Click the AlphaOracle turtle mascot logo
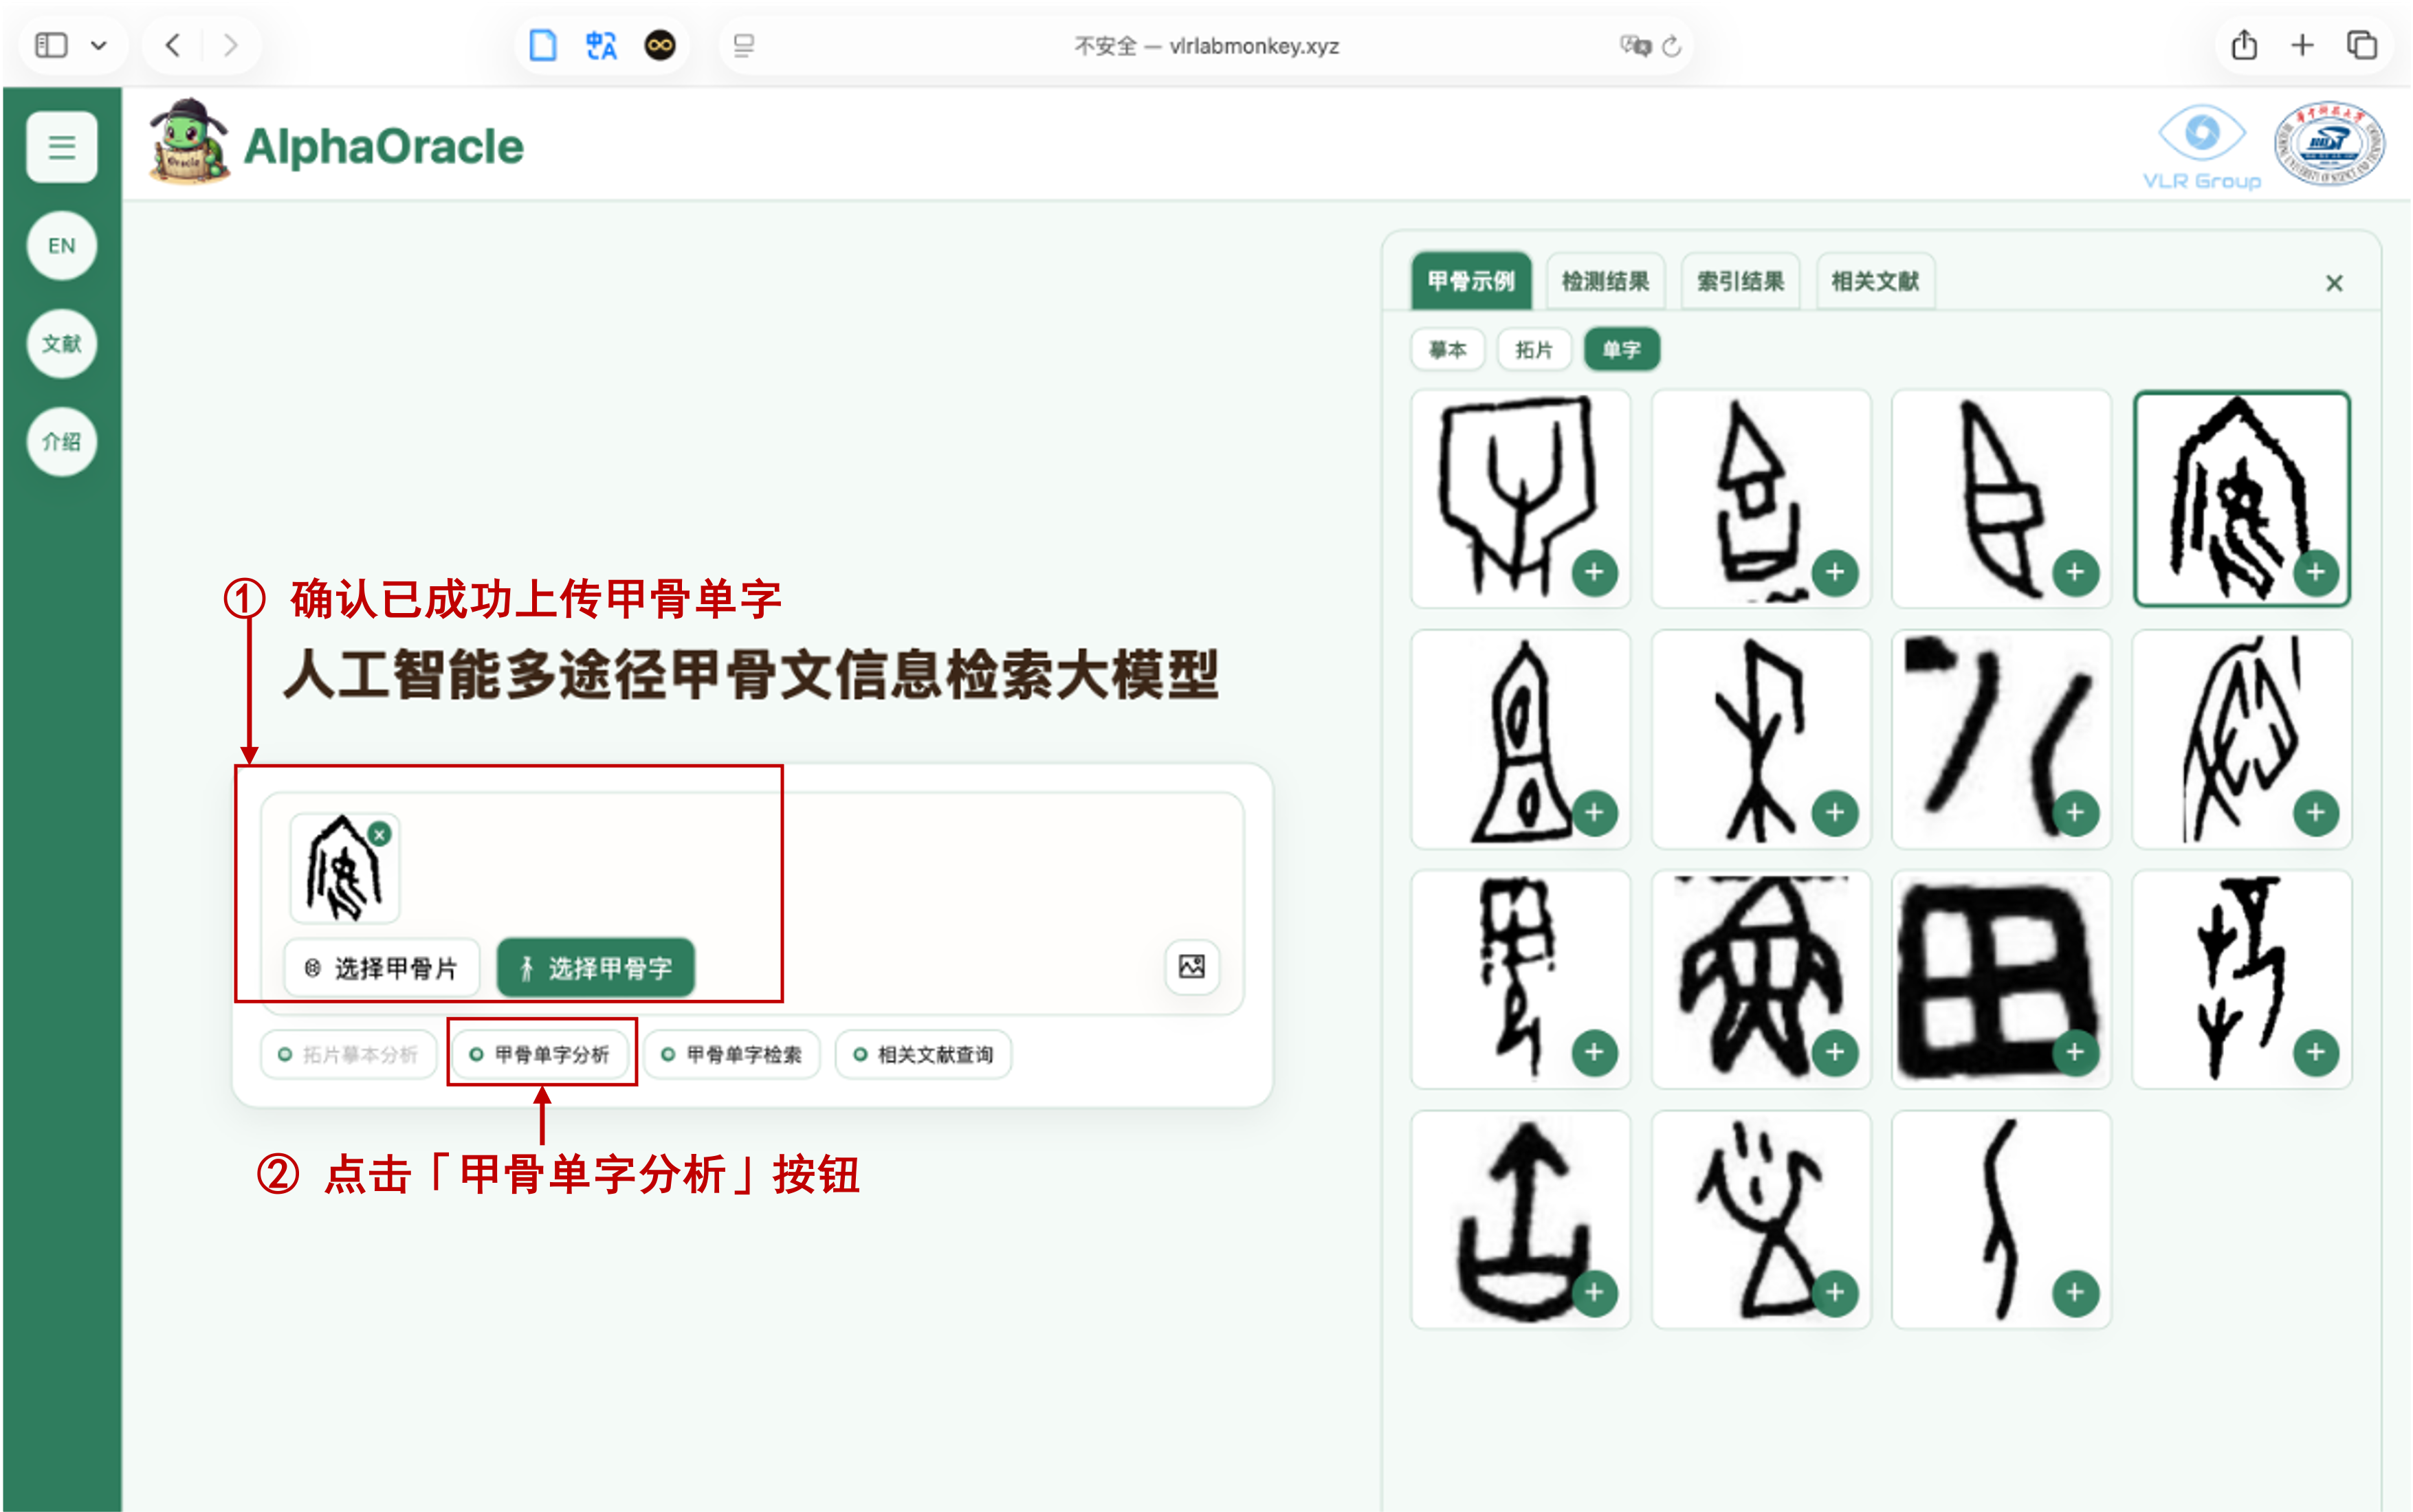The image size is (2413, 1512). click(x=188, y=145)
